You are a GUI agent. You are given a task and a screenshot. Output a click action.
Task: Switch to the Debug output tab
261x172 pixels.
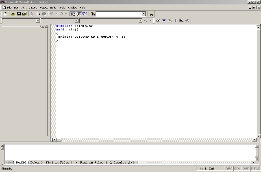[35, 162]
